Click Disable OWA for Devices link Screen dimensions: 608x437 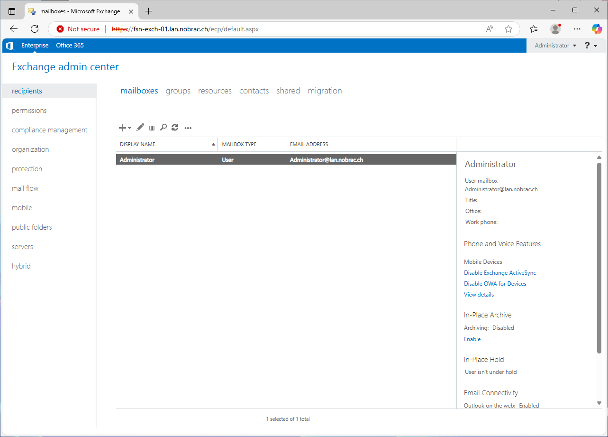click(x=495, y=284)
